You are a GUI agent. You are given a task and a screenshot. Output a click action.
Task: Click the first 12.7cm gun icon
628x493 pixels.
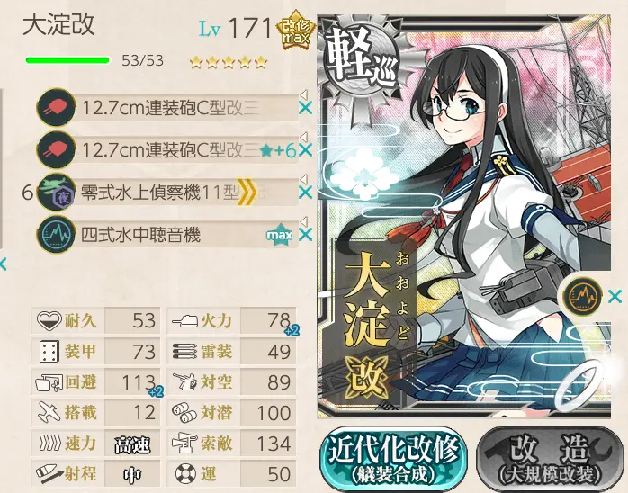[x=56, y=108]
